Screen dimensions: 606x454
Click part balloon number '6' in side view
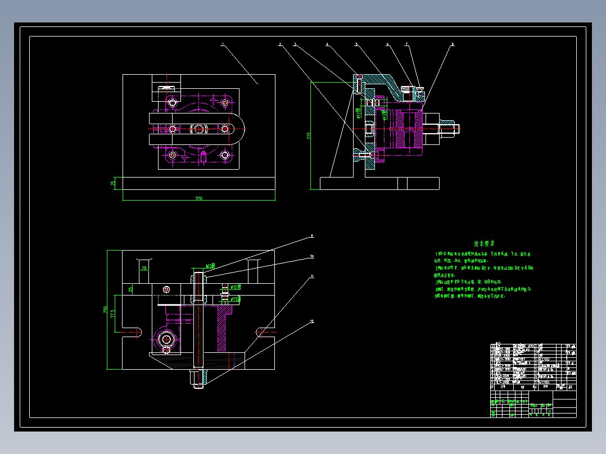tap(388, 44)
